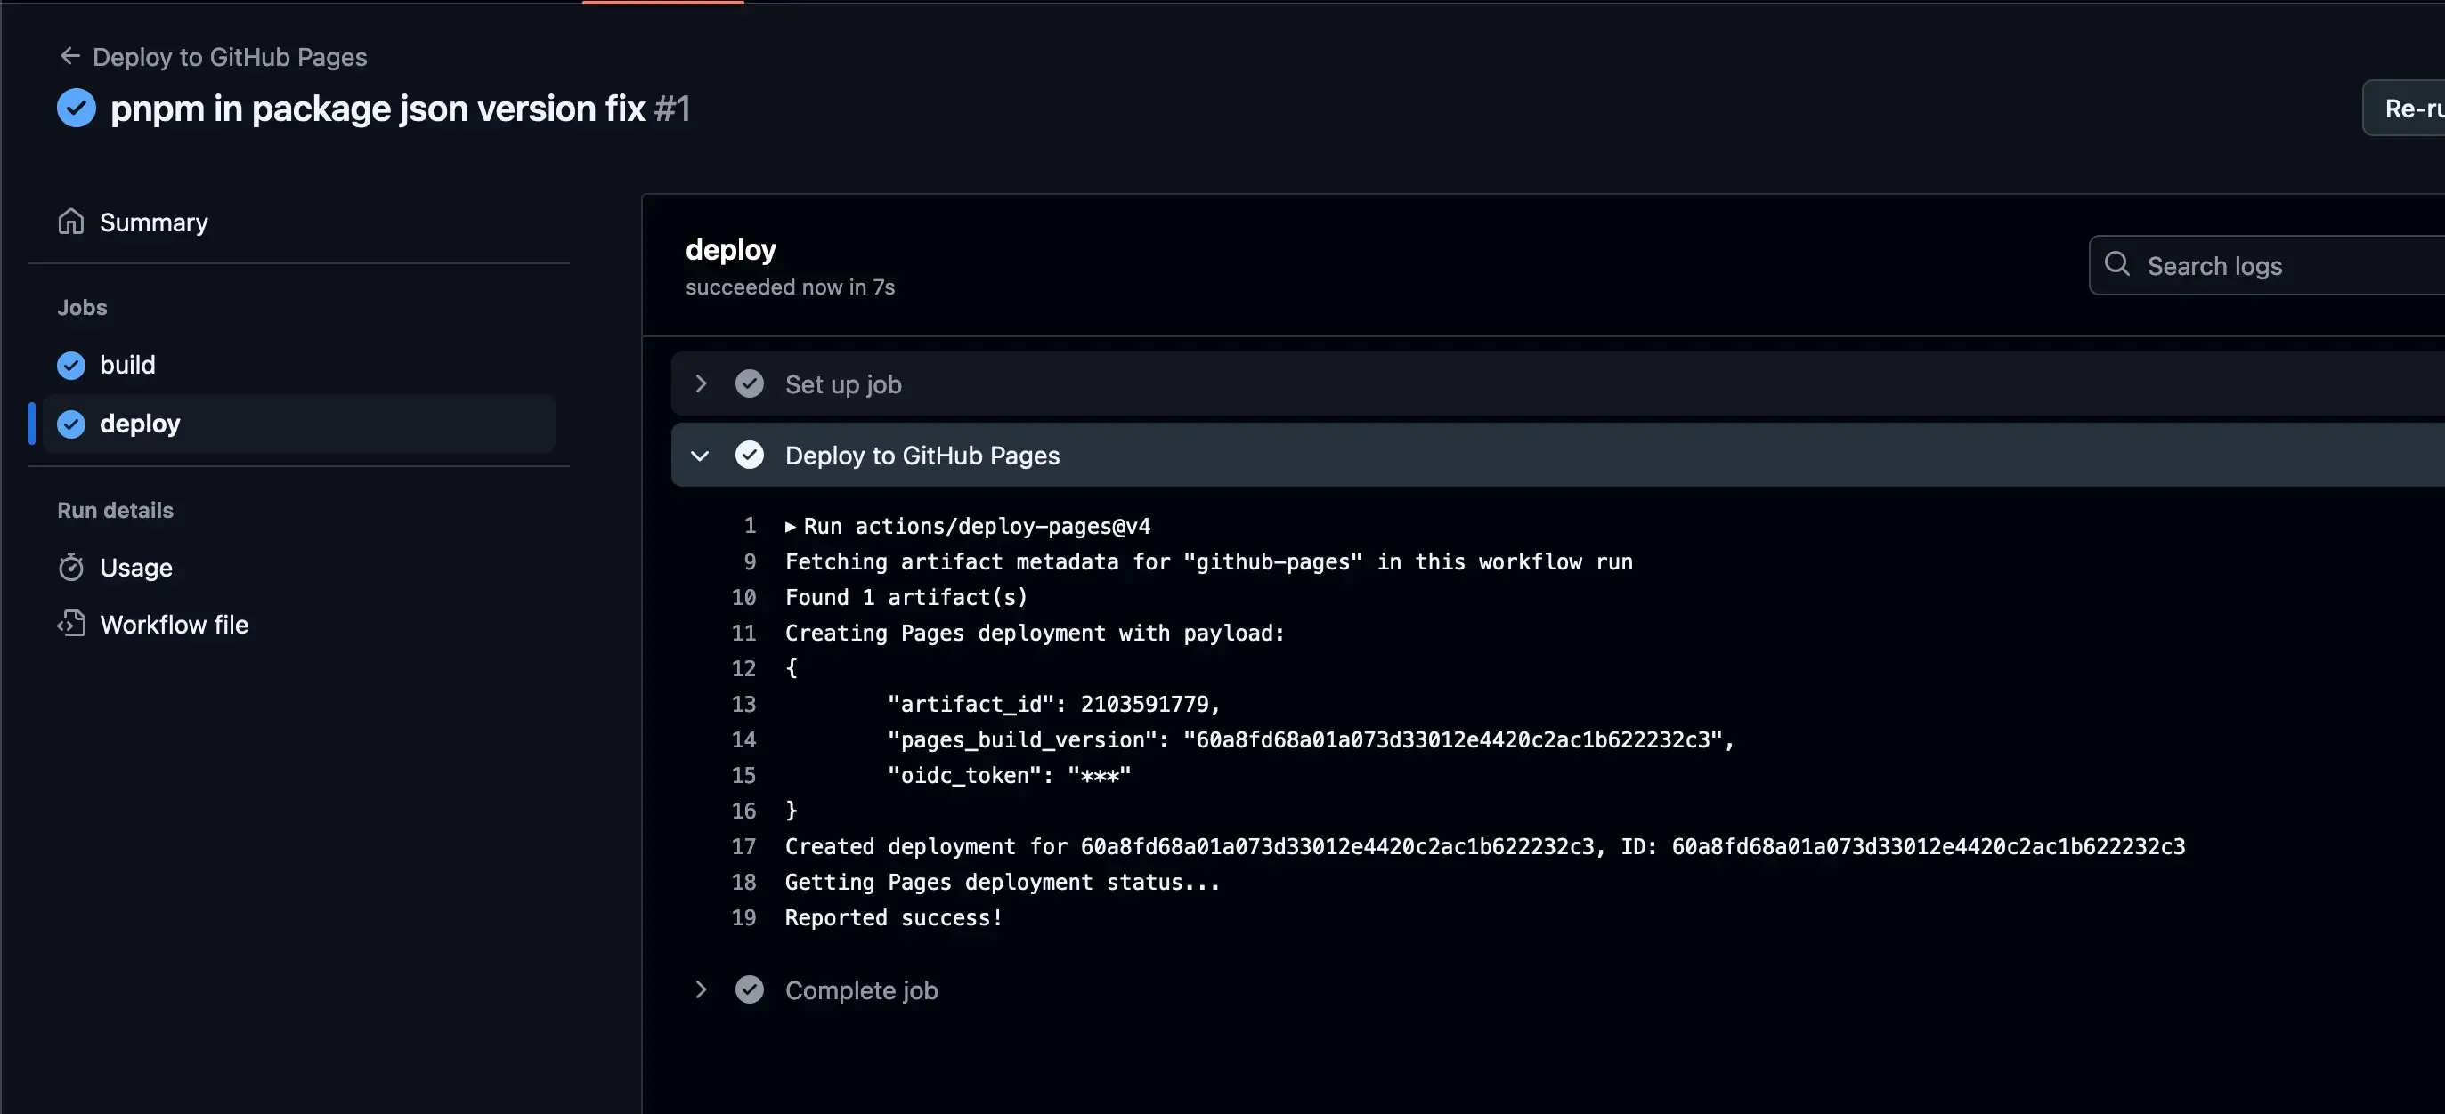Image resolution: width=2445 pixels, height=1114 pixels.
Task: Click the success check icon beside build job
Action: click(x=71, y=366)
